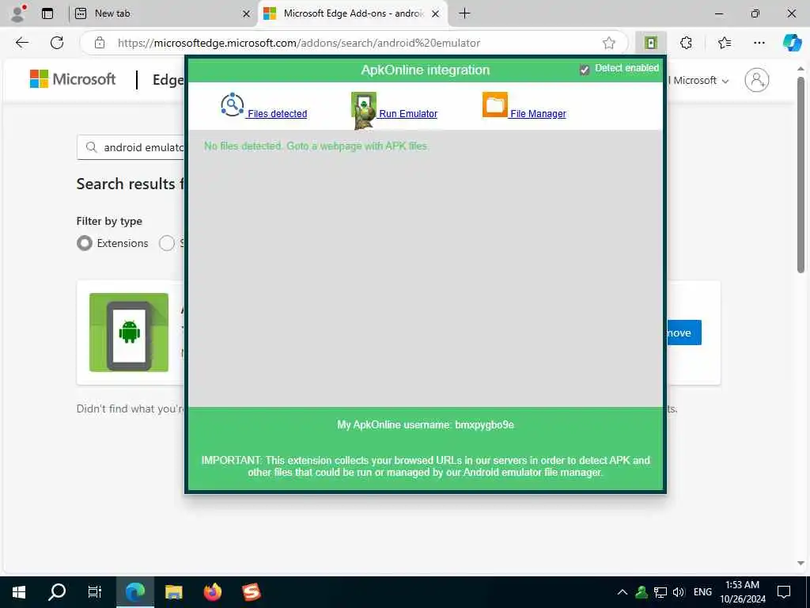Open the notification center icon
Viewport: 810px width, 608px height.
(784, 592)
